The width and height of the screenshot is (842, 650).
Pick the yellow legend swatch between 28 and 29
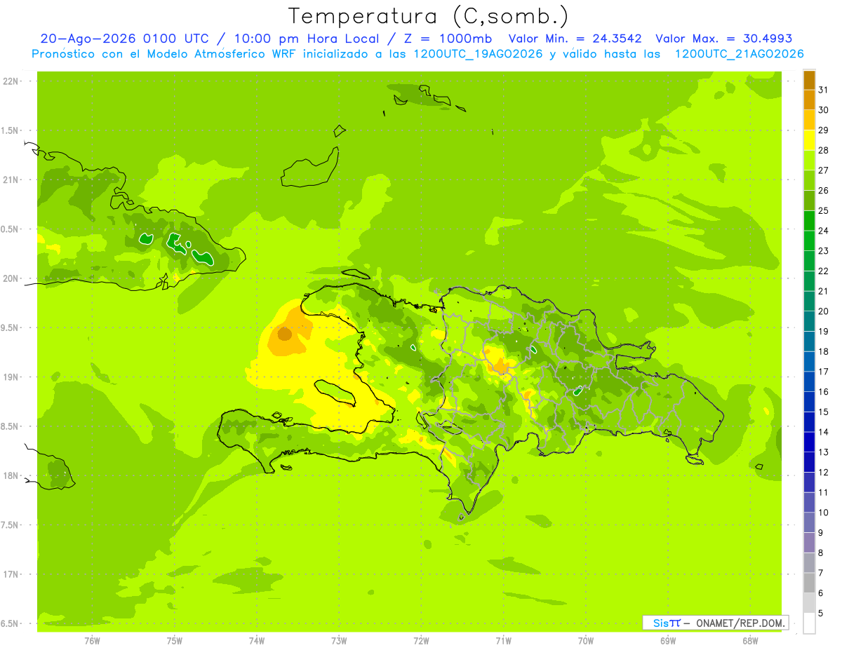pos(809,140)
